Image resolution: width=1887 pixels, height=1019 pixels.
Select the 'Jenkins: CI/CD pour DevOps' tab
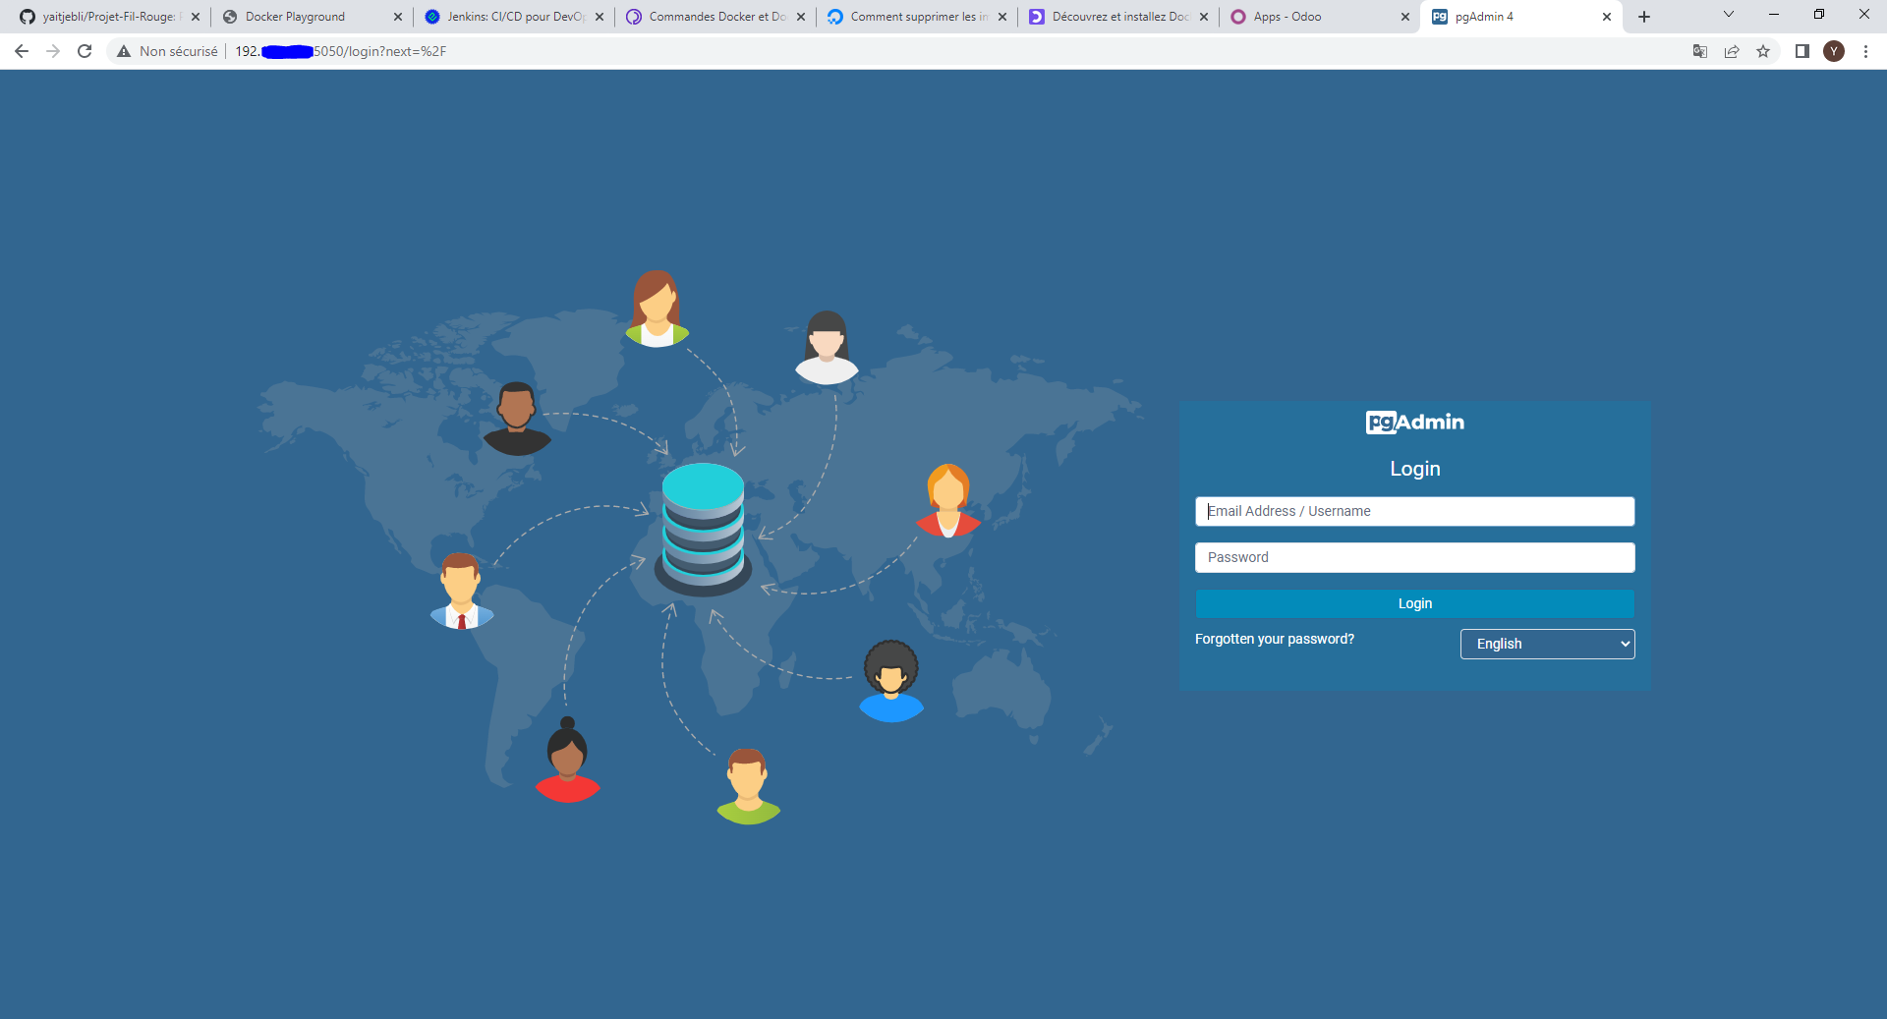click(511, 16)
